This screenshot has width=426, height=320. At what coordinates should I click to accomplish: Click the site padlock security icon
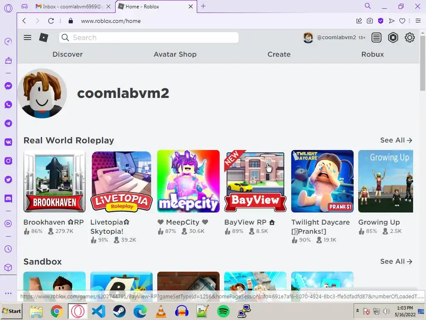(x=71, y=21)
